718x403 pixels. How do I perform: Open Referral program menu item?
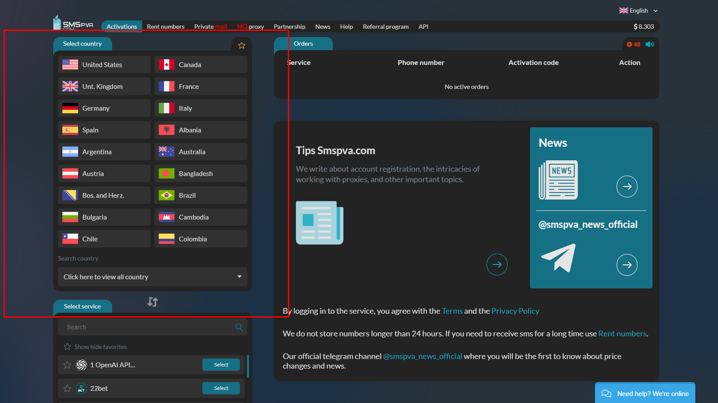(x=386, y=27)
